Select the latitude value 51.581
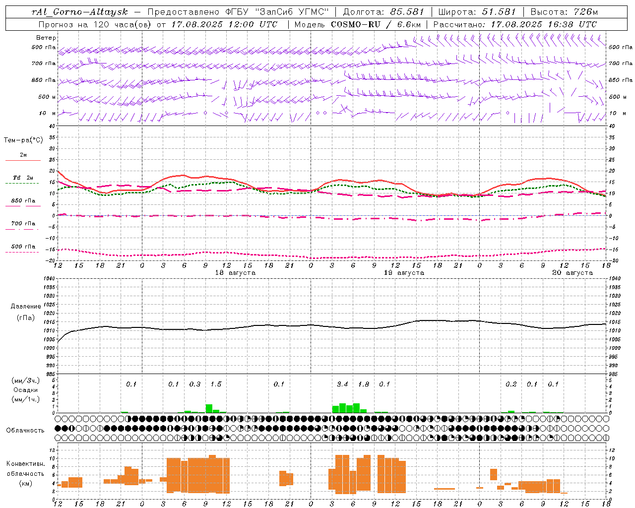635x508 pixels. pyautogui.click(x=499, y=12)
